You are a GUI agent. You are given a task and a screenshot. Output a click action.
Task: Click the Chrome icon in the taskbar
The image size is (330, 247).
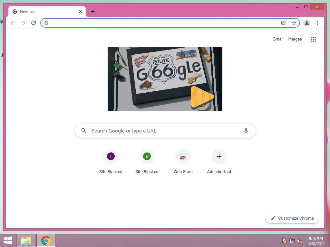(46, 241)
